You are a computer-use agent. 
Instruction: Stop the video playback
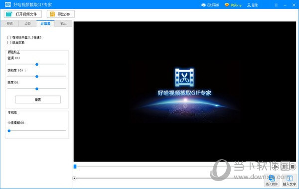(x=293, y=167)
